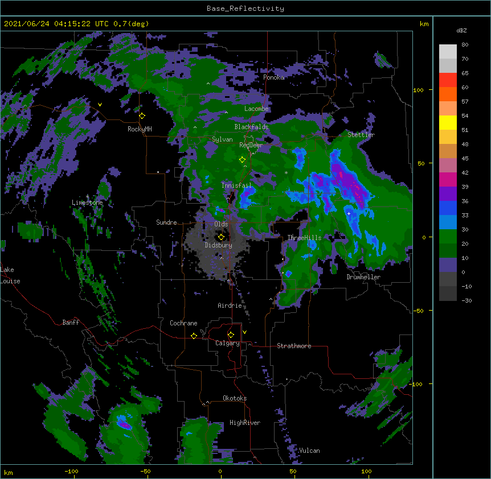The height and width of the screenshot is (479, 491).
Task: Click the Sylvan label
Action: click(222, 139)
